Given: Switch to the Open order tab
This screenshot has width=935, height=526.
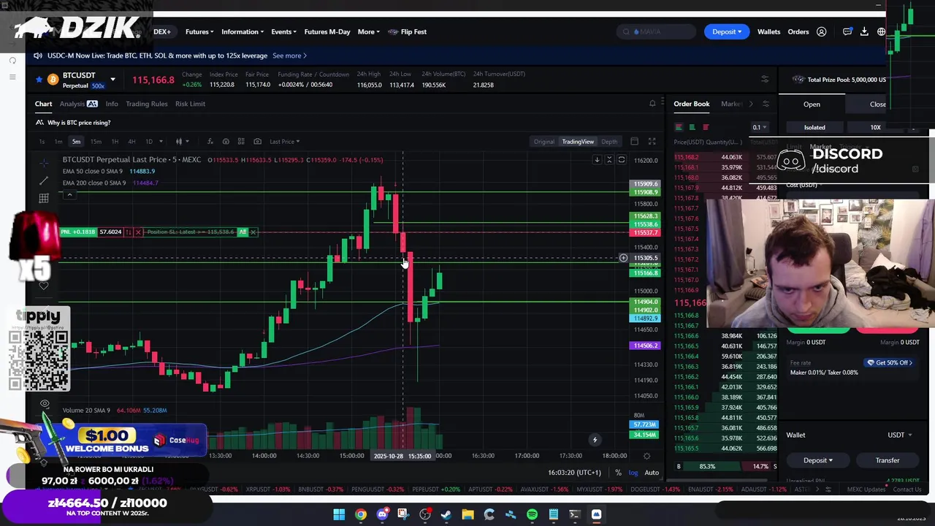Looking at the screenshot, I should pyautogui.click(x=812, y=104).
